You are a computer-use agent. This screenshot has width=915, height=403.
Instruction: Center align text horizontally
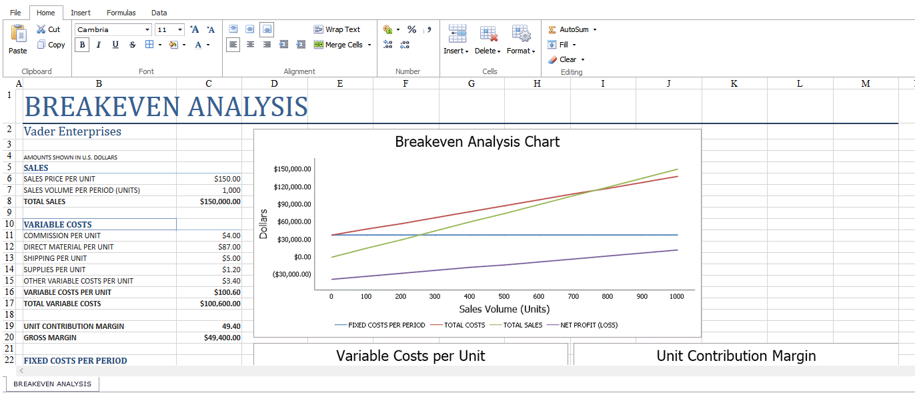(x=250, y=45)
